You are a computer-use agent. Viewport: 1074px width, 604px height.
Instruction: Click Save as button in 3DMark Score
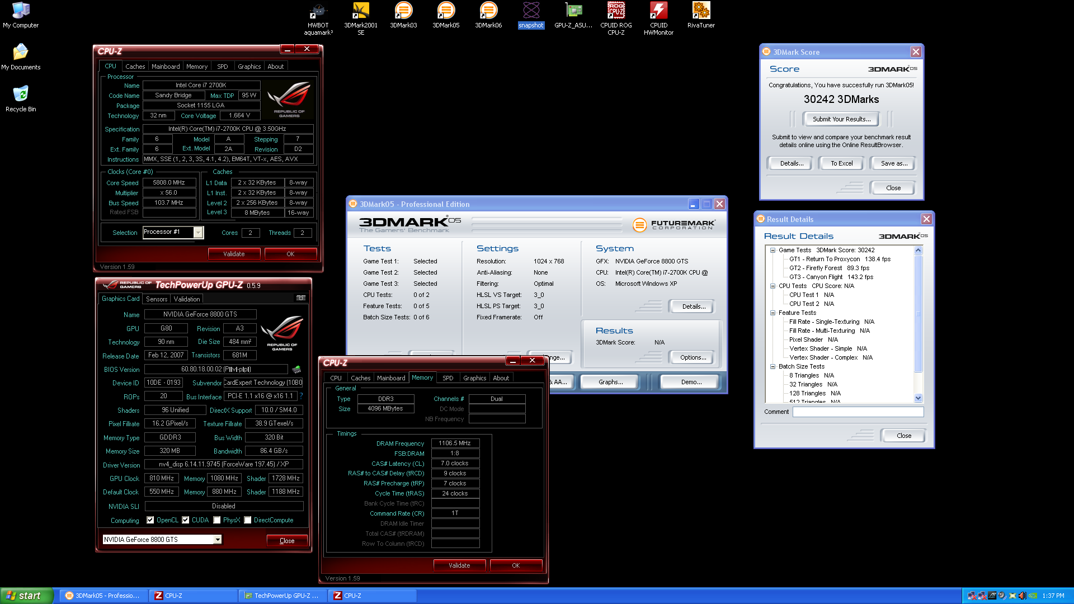pyautogui.click(x=894, y=163)
